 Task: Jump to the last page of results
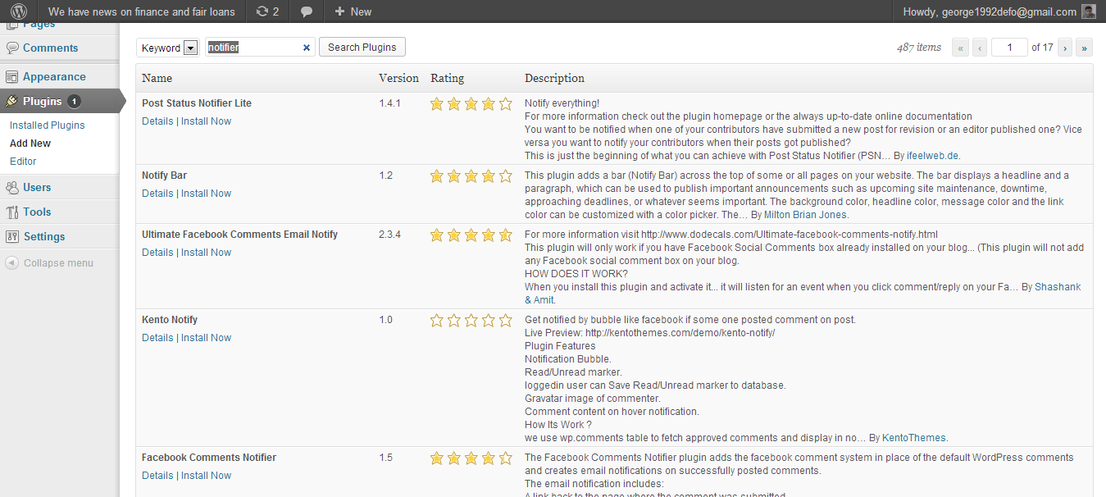[x=1084, y=47]
